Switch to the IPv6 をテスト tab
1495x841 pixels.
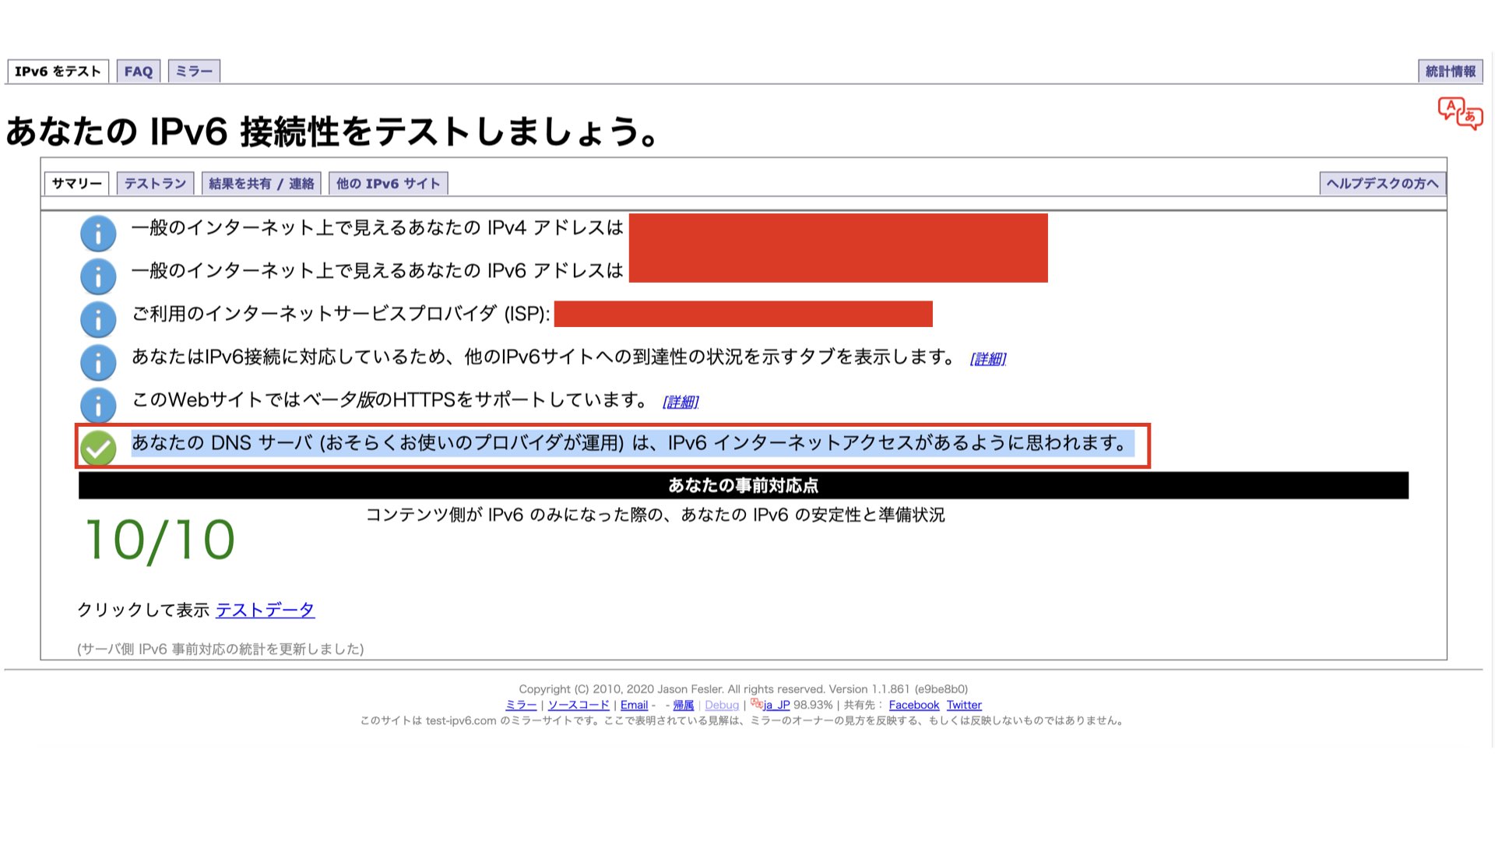(x=58, y=71)
